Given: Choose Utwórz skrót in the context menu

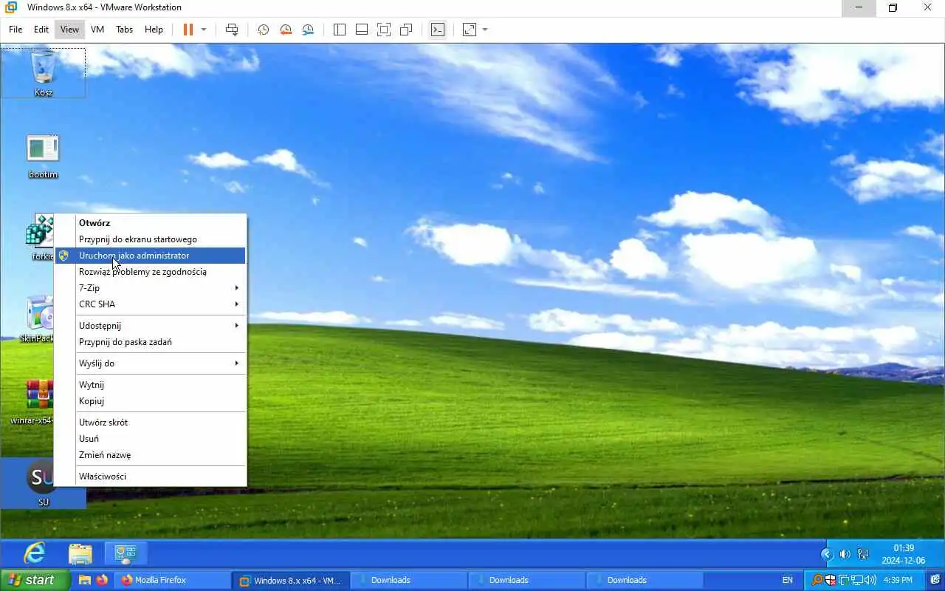Looking at the screenshot, I should [151, 423].
